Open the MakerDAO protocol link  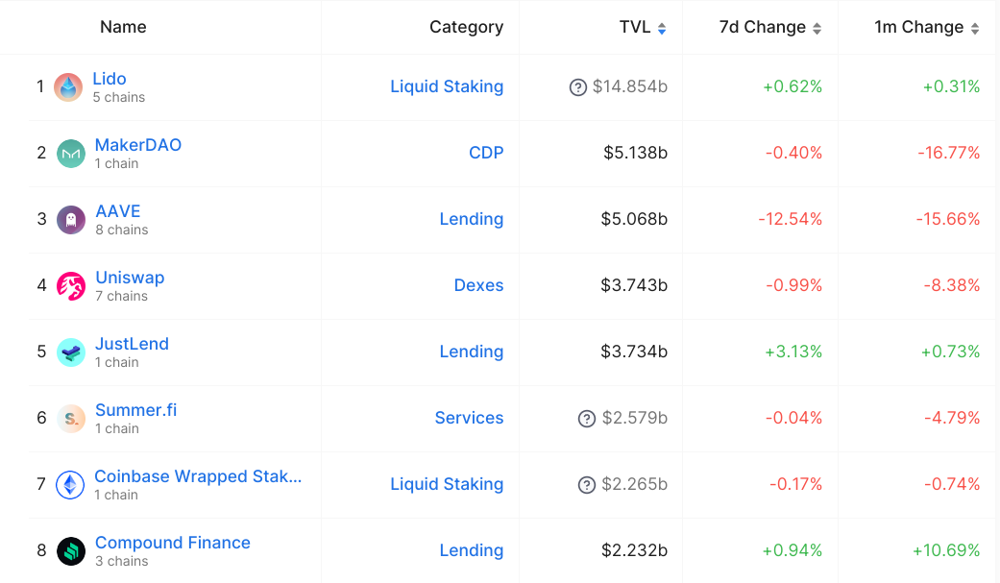tap(138, 145)
